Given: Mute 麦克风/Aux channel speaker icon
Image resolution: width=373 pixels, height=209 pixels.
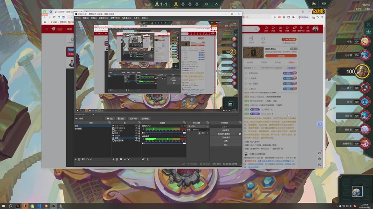Looking at the screenshot, I should click(x=143, y=133).
